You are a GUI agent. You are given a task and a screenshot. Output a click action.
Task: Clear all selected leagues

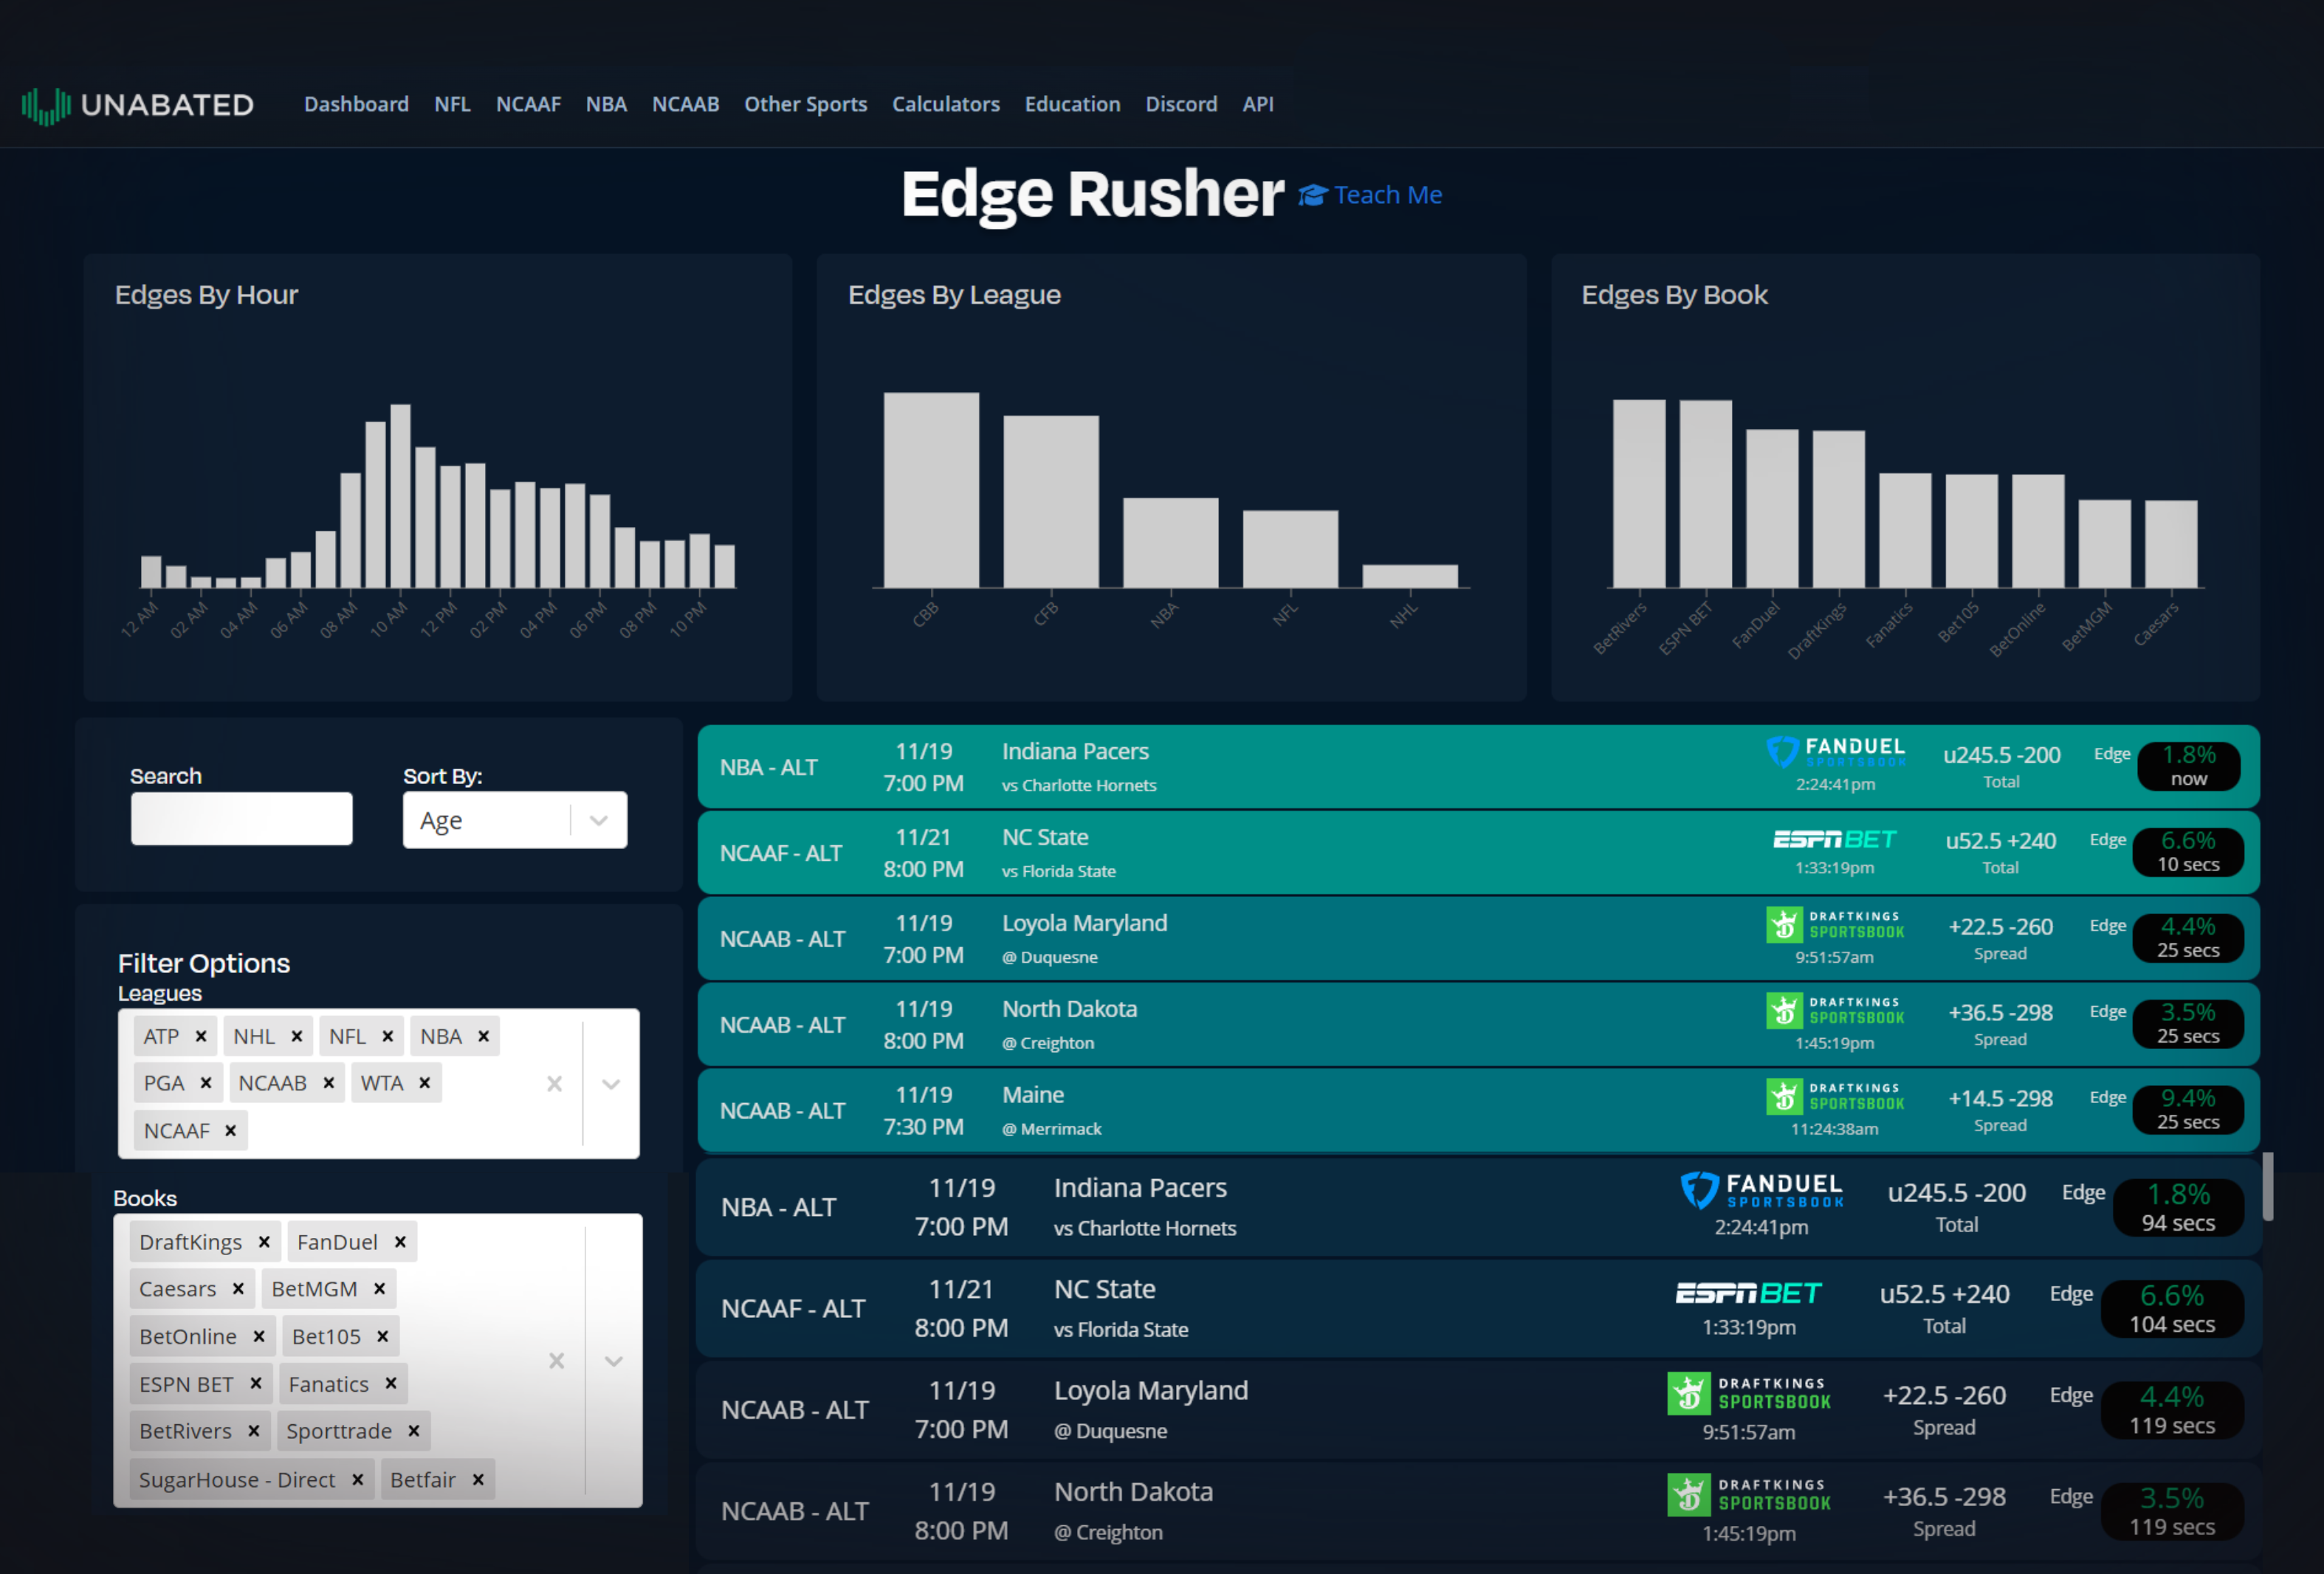(554, 1084)
